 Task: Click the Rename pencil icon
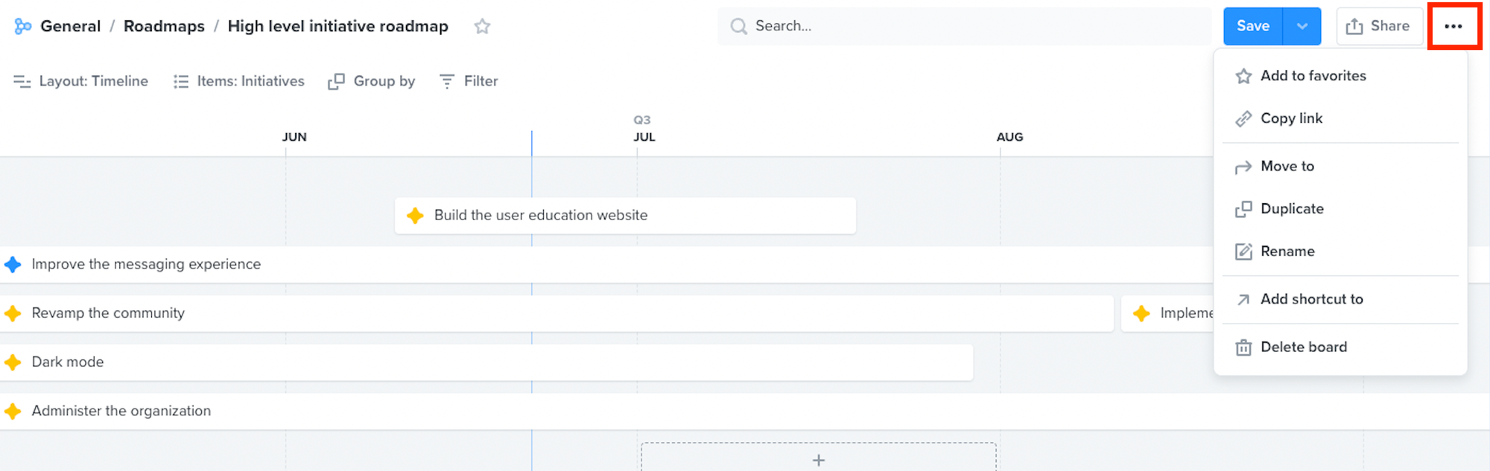[1243, 251]
